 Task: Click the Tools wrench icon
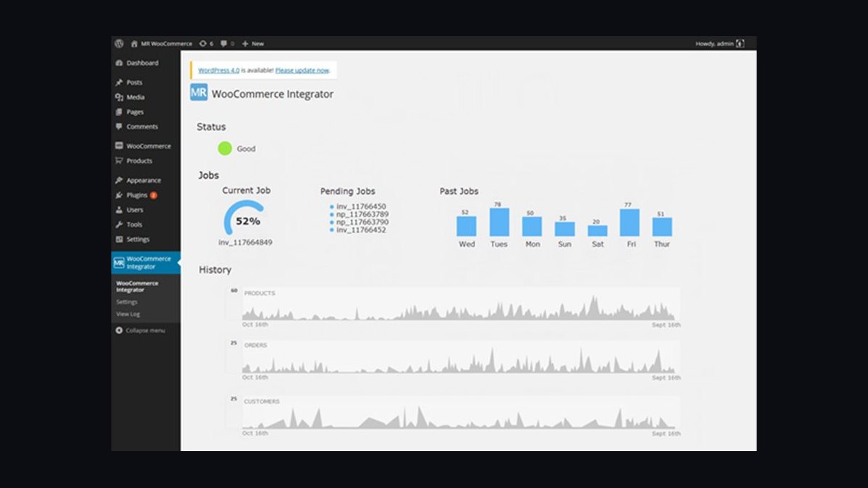[119, 224]
